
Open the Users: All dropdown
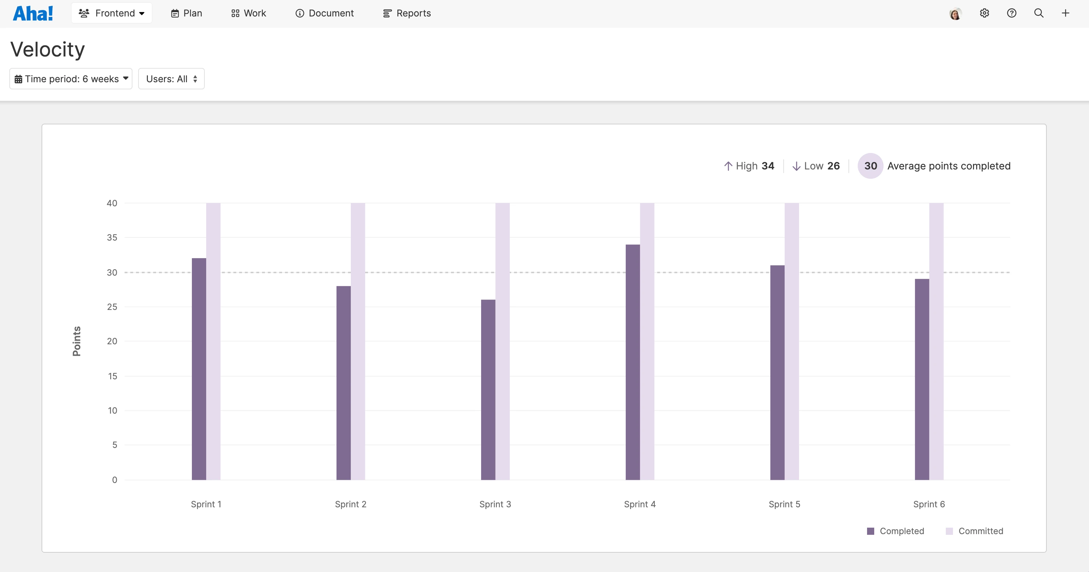(x=171, y=79)
